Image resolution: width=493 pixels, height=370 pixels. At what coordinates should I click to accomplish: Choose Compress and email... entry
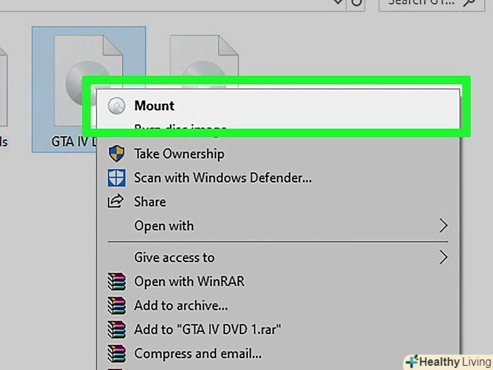(198, 353)
